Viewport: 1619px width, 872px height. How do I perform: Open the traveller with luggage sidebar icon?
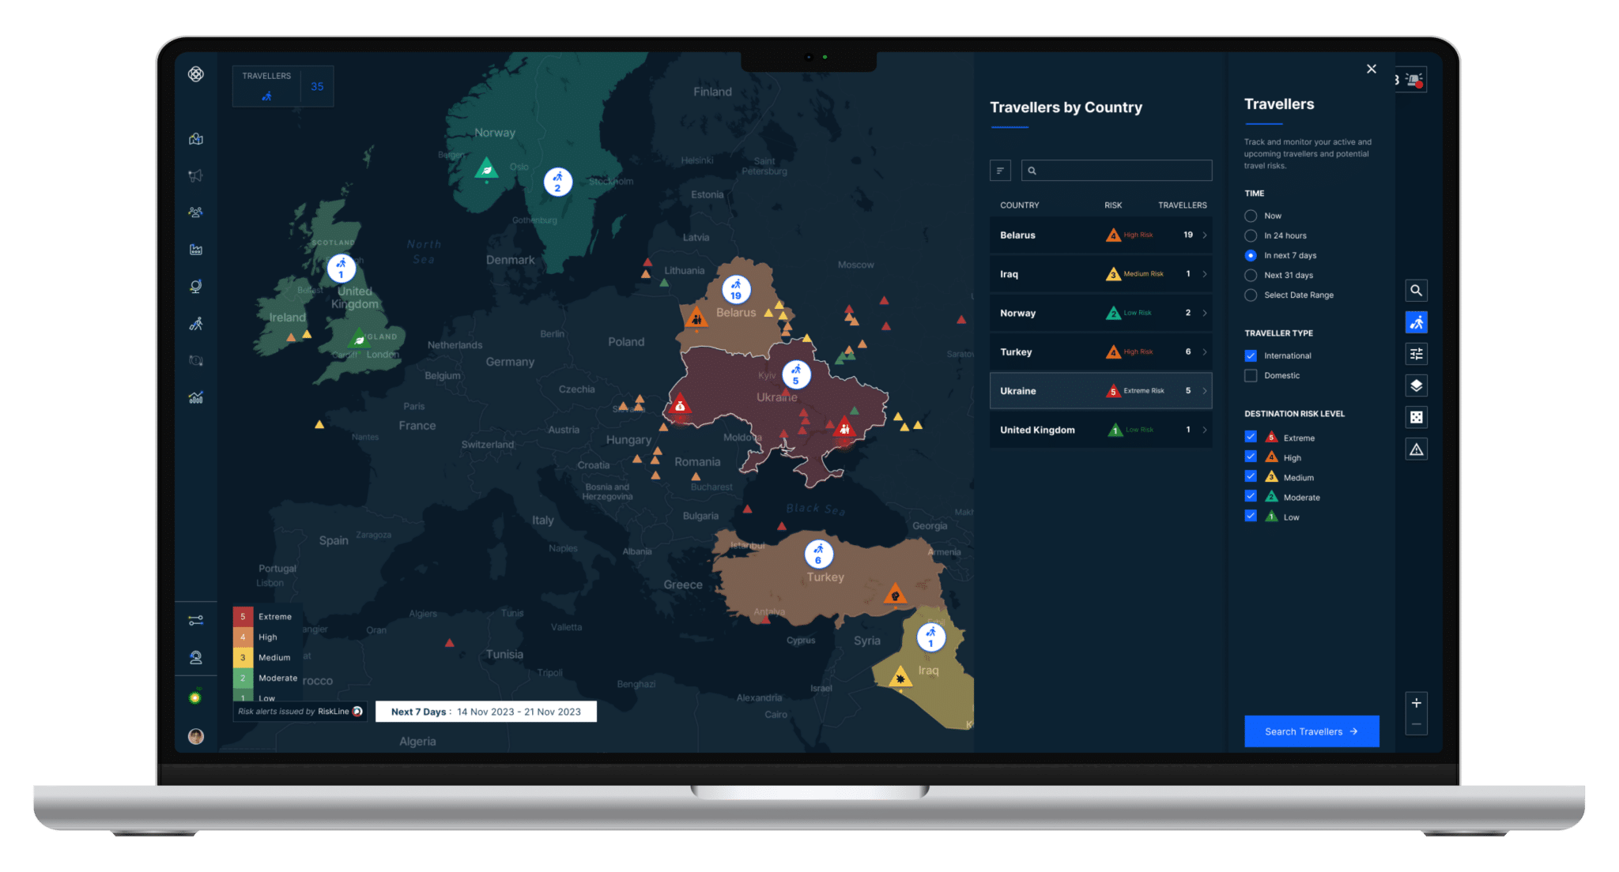point(196,323)
